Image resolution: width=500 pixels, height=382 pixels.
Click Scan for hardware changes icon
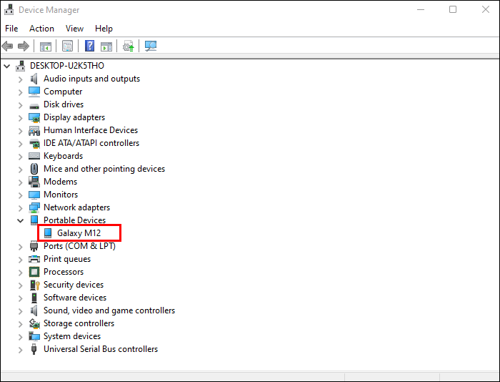(151, 46)
